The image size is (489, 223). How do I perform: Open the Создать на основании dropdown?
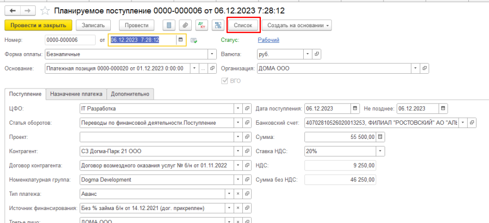tap(297, 26)
